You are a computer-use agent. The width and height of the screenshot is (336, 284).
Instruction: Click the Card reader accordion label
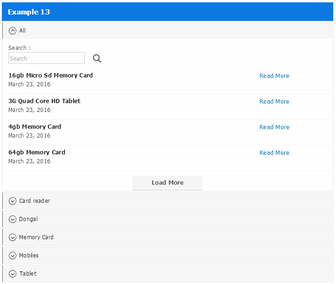(x=35, y=201)
